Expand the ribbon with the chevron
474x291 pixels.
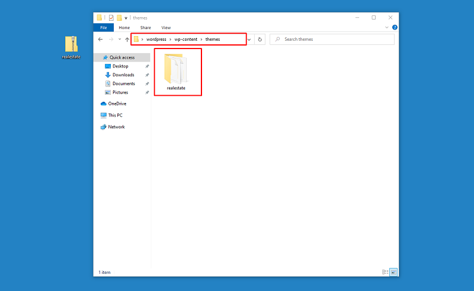click(x=387, y=27)
